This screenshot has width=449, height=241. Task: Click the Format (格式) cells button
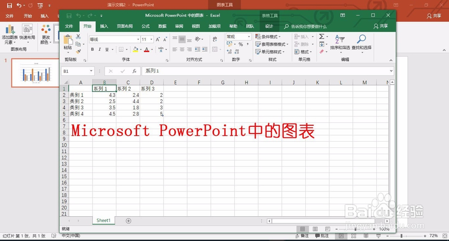tap(304, 52)
